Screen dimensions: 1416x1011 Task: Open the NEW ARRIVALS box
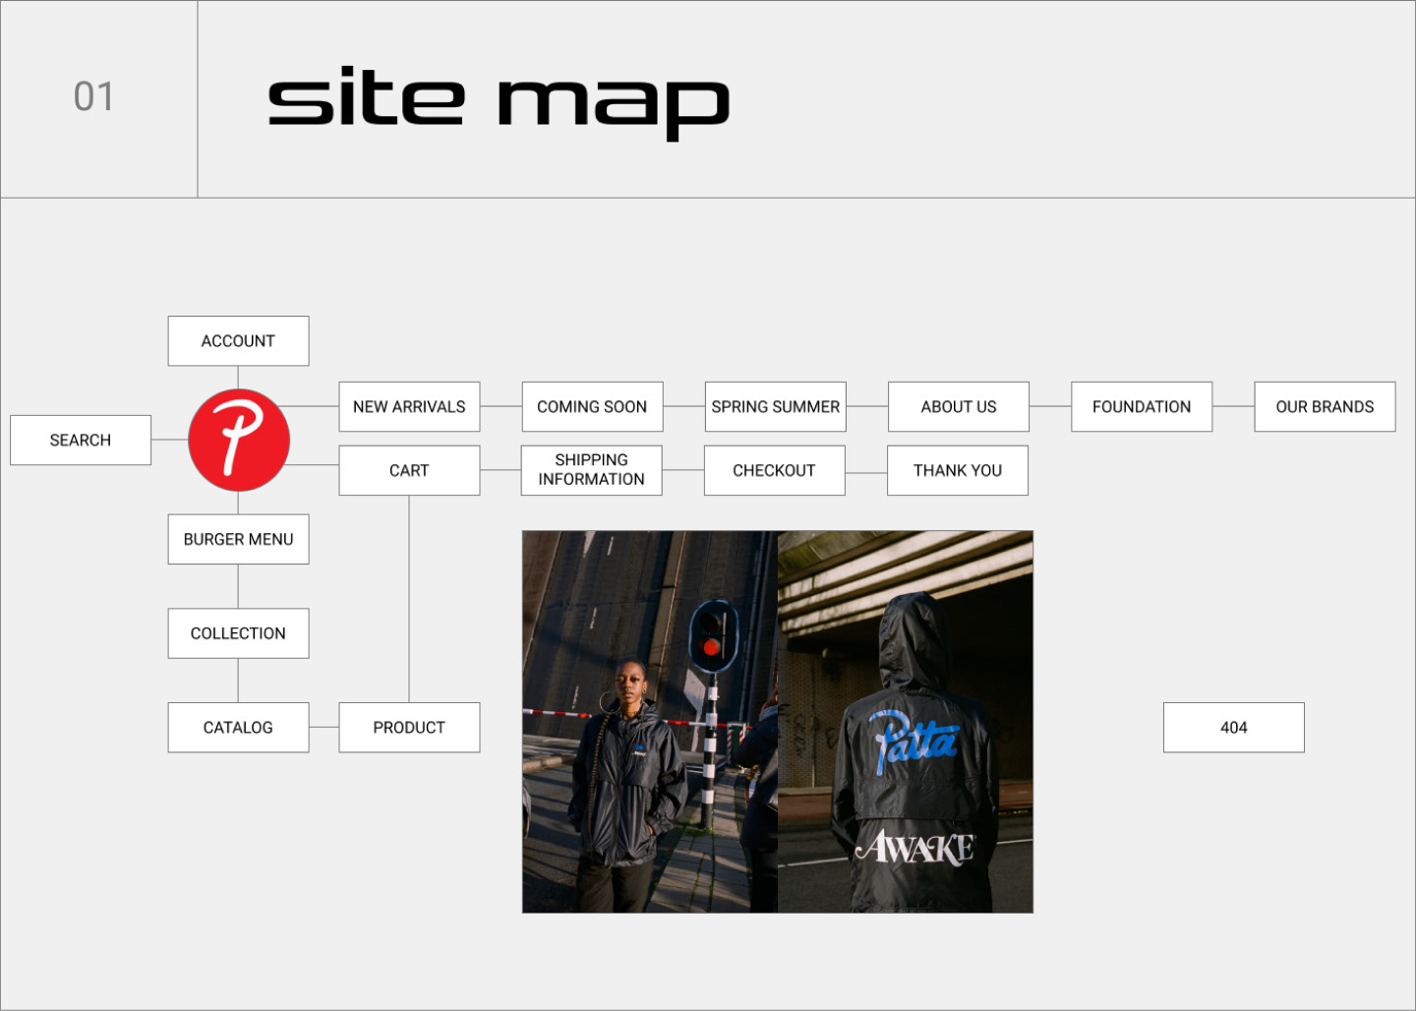pyautogui.click(x=409, y=406)
